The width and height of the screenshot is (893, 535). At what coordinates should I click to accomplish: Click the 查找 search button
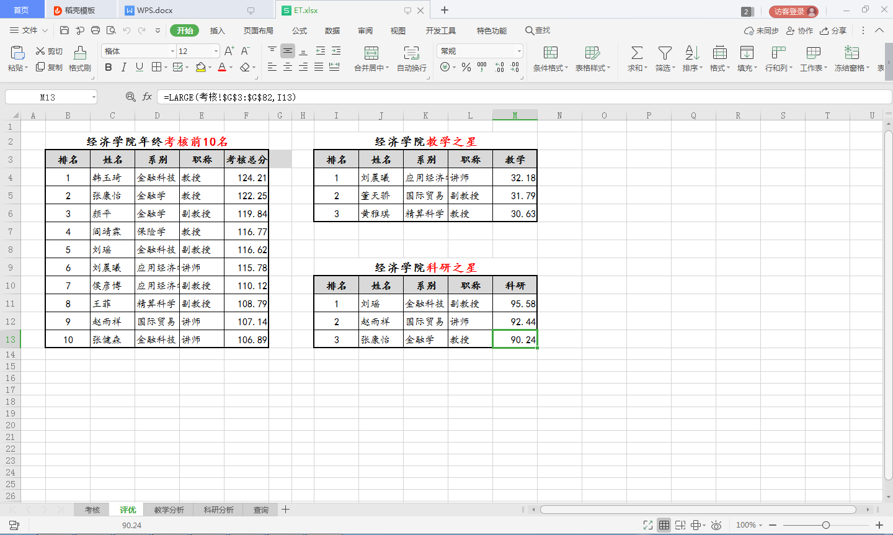pyautogui.click(x=538, y=30)
